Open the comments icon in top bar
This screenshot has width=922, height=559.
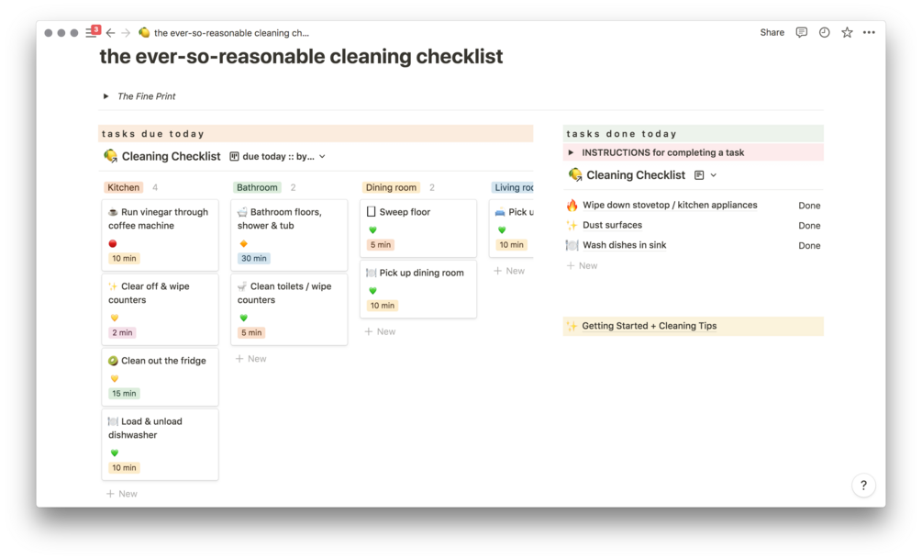[x=801, y=32]
